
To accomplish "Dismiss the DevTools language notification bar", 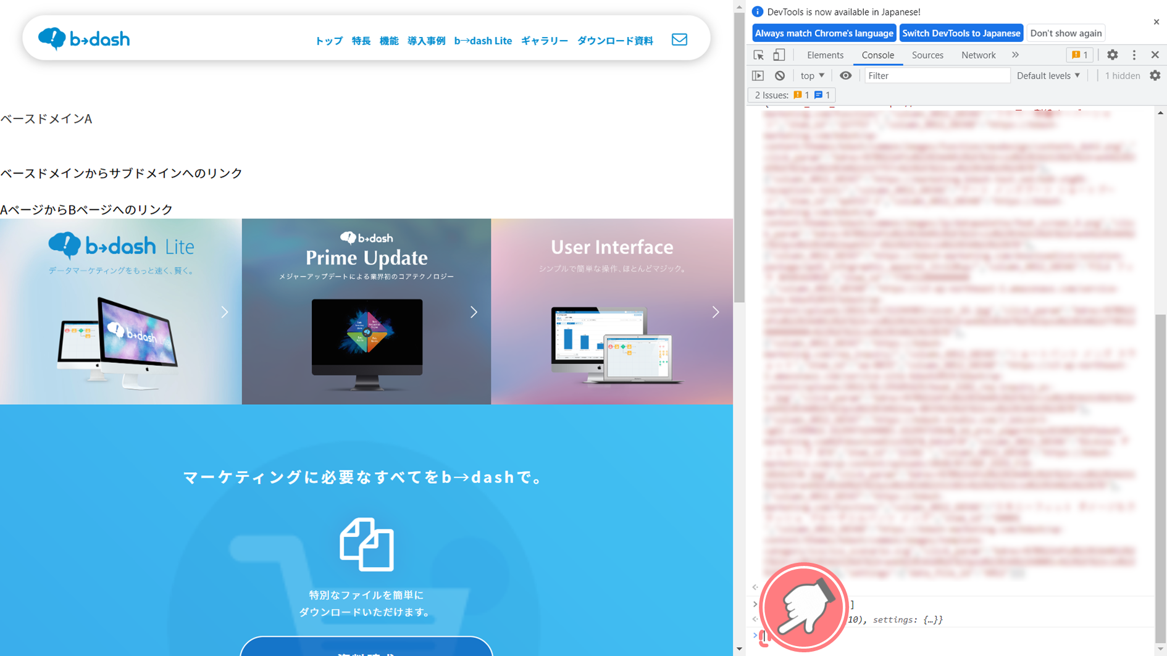I will tap(1157, 22).
